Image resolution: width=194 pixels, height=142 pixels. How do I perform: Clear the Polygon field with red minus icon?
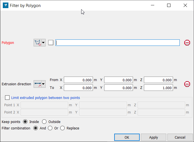[187, 43]
